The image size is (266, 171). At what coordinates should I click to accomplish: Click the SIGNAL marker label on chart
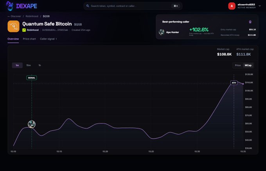point(32,78)
